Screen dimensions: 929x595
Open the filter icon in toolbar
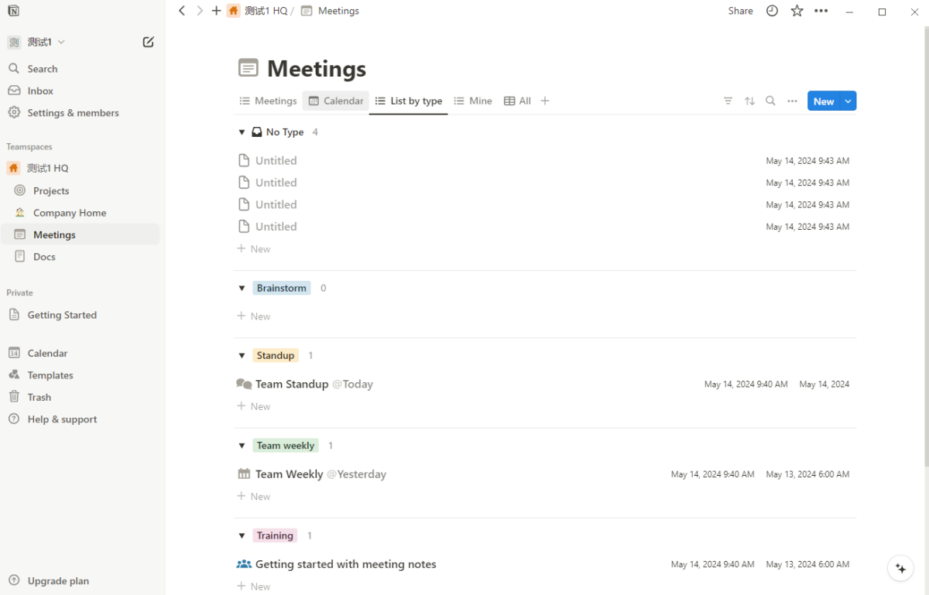[728, 101]
